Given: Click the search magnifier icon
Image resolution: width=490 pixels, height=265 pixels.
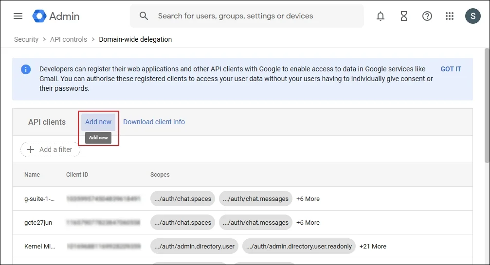Looking at the screenshot, I should [x=144, y=16].
